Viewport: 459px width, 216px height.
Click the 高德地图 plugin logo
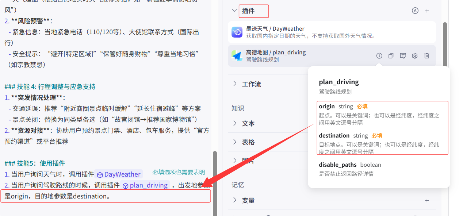click(x=237, y=55)
